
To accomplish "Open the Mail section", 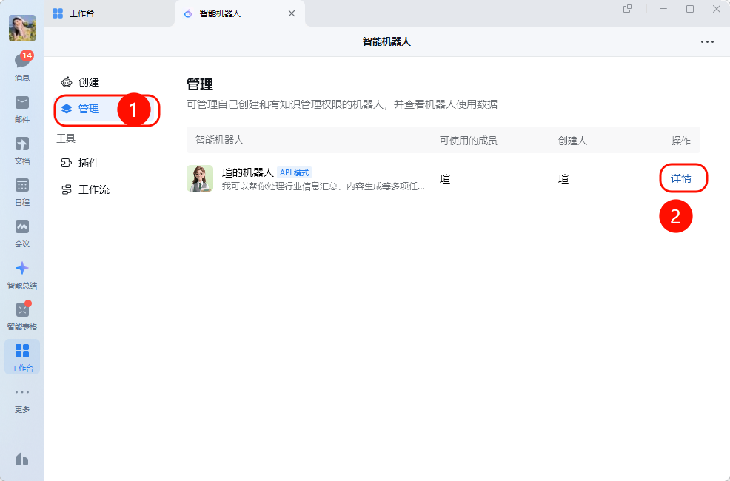I will click(x=22, y=110).
